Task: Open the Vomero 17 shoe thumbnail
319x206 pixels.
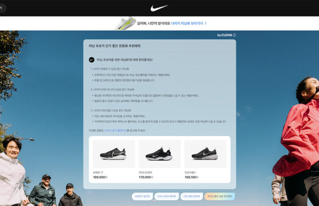Action: point(114,154)
